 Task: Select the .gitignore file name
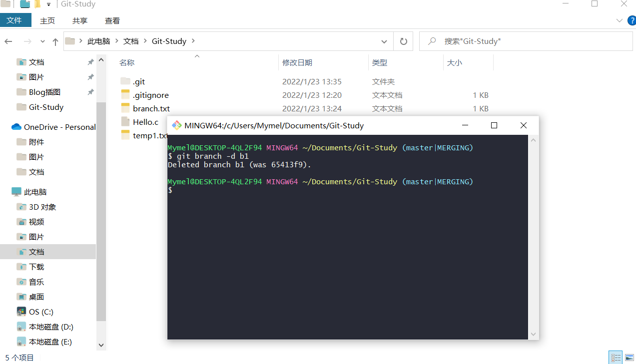(151, 95)
